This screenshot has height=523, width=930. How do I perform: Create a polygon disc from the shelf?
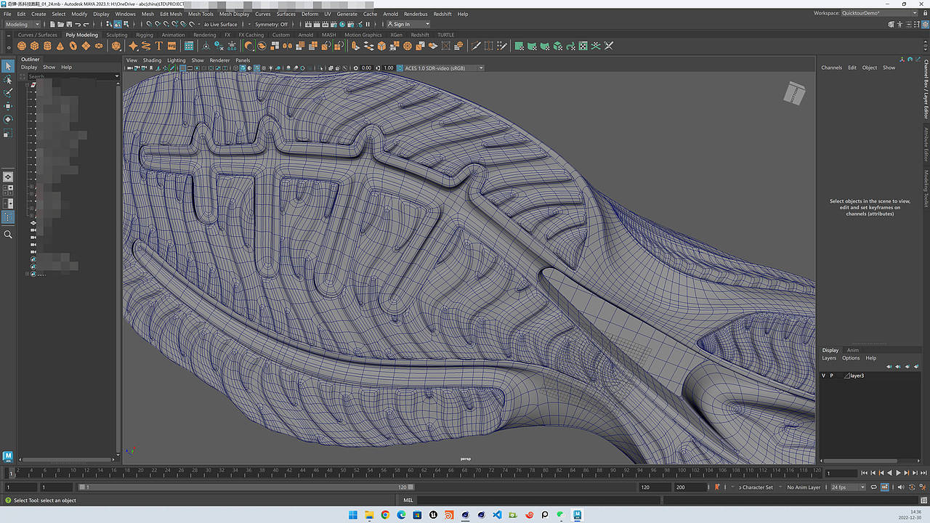99,46
